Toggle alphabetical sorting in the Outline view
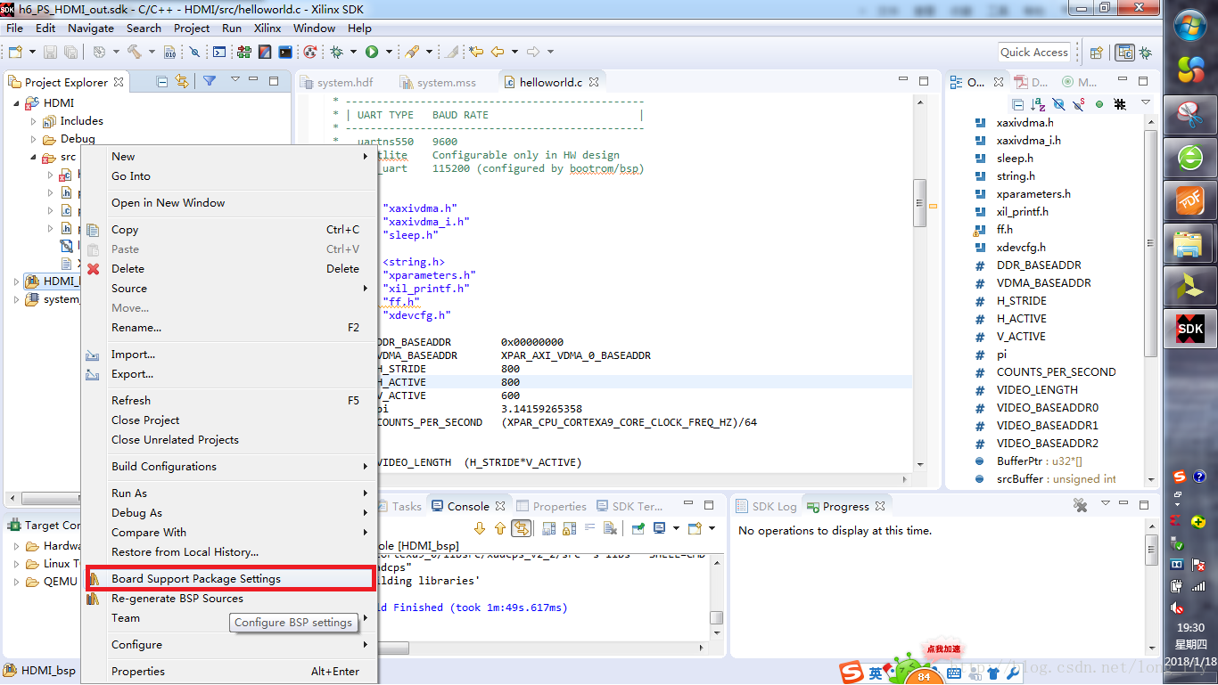Image resolution: width=1218 pixels, height=685 pixels. pos(1038,104)
